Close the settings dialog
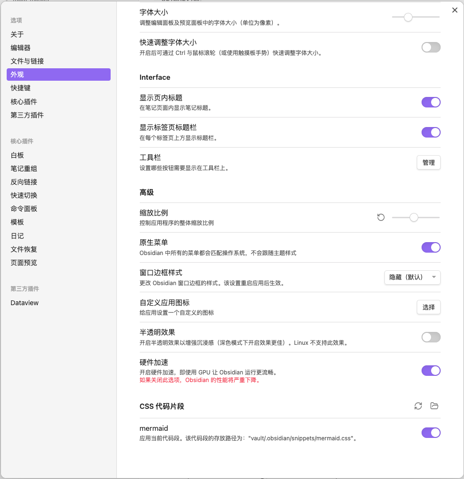The width and height of the screenshot is (464, 479). point(454,10)
